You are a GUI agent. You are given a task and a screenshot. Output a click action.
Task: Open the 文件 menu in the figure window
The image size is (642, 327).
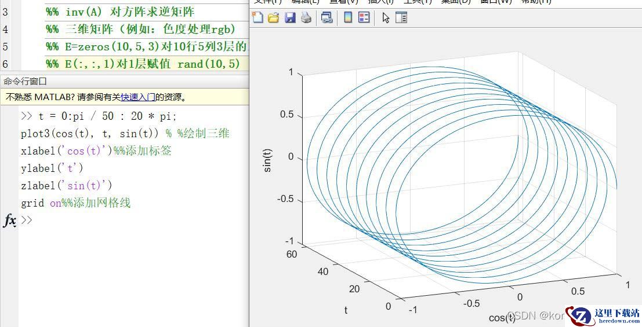tap(267, 2)
